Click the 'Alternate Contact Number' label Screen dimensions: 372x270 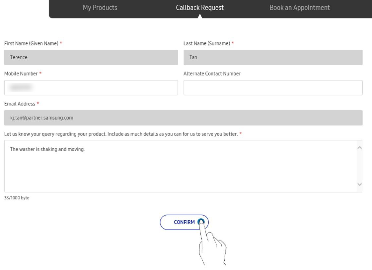pos(212,74)
